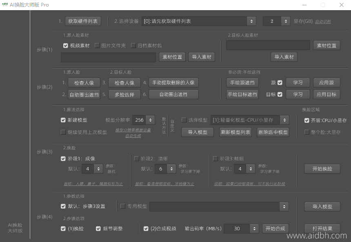Enable the 归档素材包 checkbox
Viewport: 351px width, 242px height.
(x=133, y=46)
